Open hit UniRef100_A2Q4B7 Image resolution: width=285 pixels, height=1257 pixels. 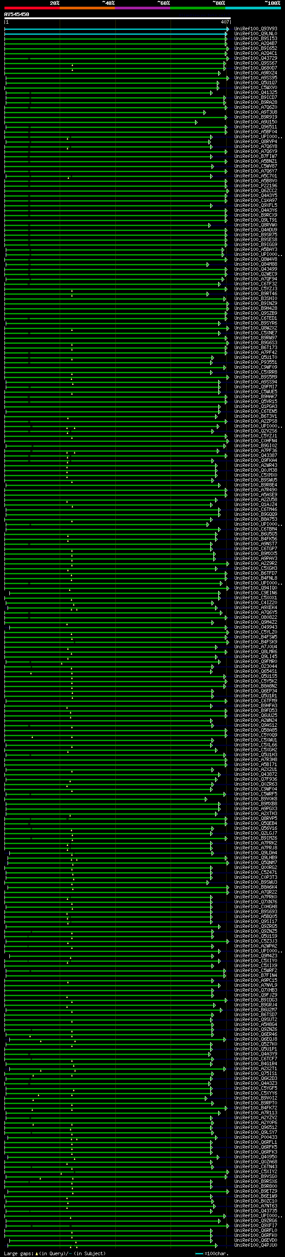(x=256, y=43)
